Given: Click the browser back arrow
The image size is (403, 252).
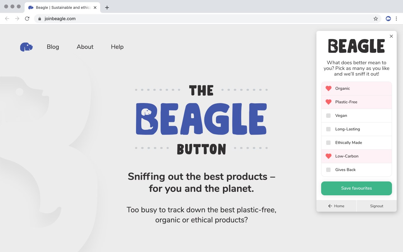Looking at the screenshot, I should coord(7,19).
